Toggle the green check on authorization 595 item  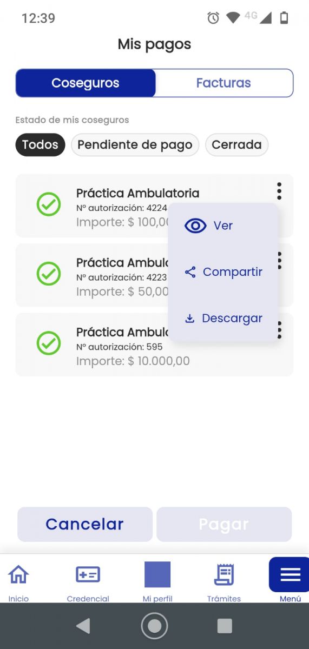(49, 343)
